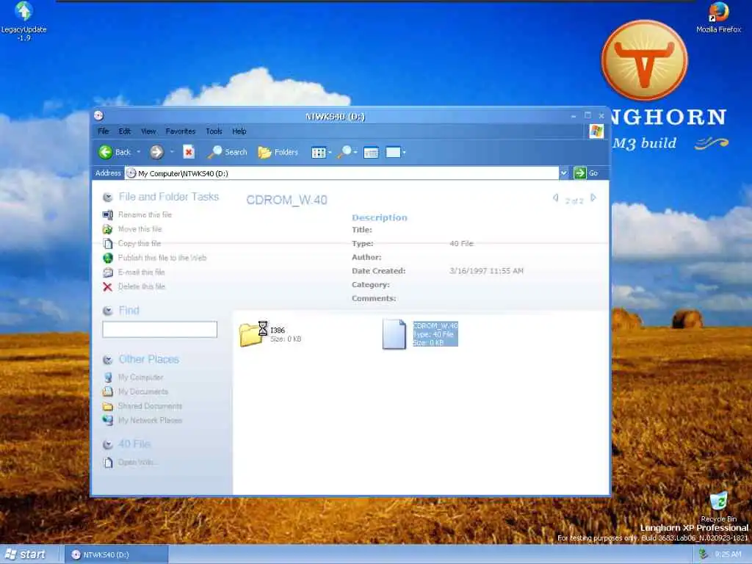Expand the preview pane icon dropdown arrow

tap(404, 152)
